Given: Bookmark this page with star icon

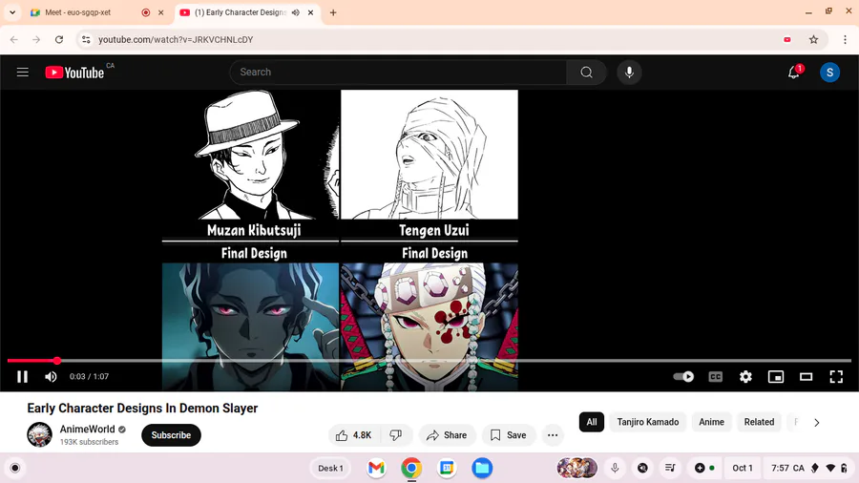Looking at the screenshot, I should coord(813,39).
